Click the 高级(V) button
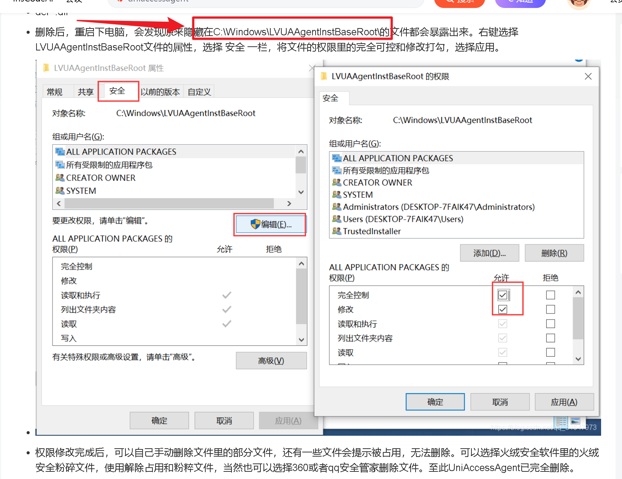 (271, 361)
